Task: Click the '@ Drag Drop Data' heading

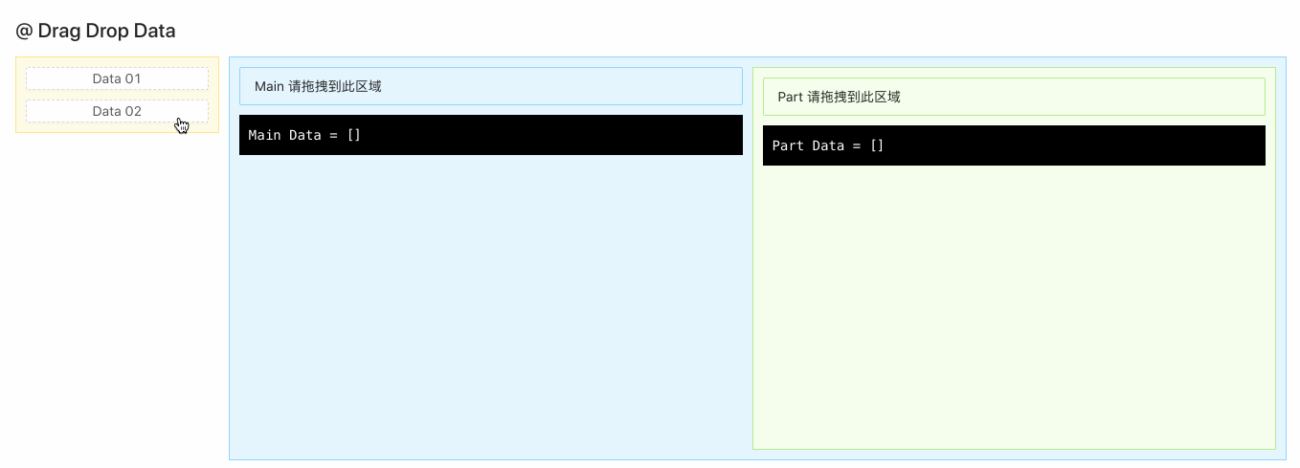Action: point(96,31)
